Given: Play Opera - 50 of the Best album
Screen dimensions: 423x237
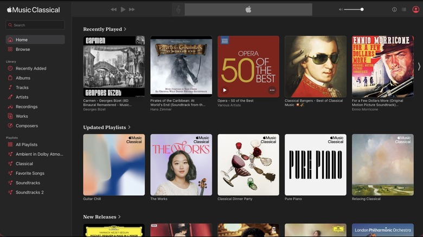Looking at the screenshot, I should 225,90.
